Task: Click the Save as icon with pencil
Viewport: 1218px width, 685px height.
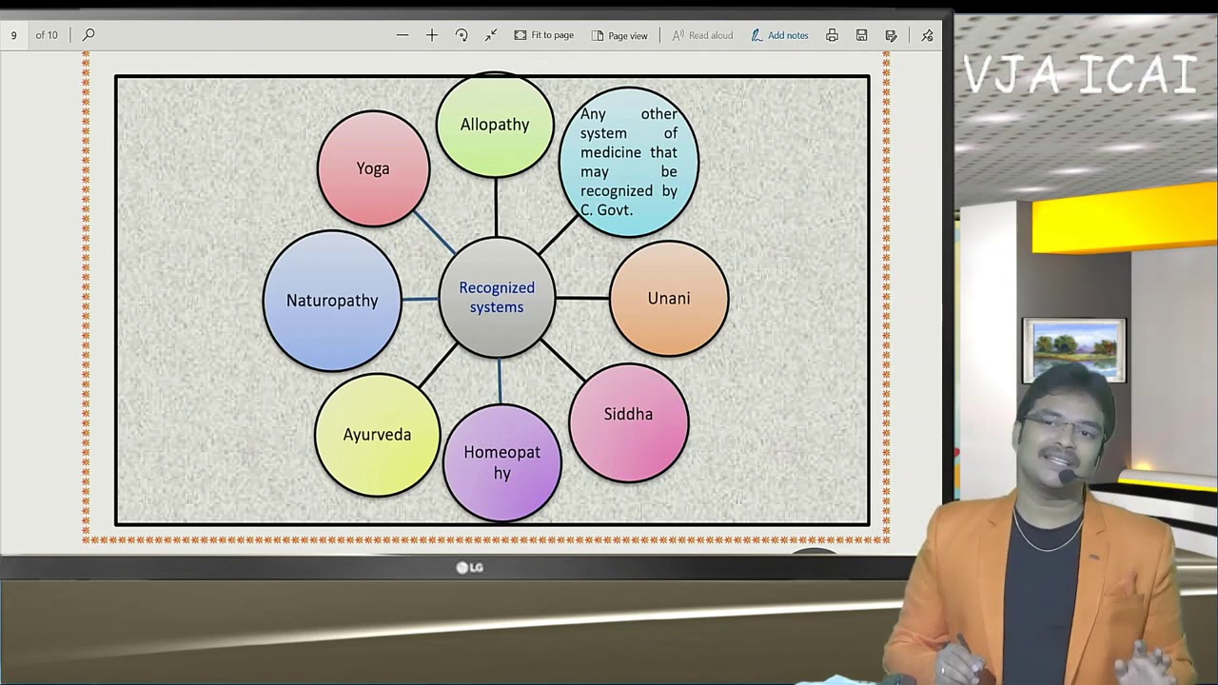Action: point(891,35)
